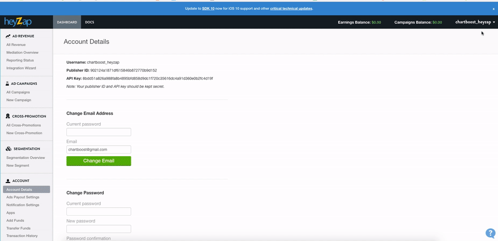Dismiss the SDK 10 update banner
Screen dimensions: 498x241
click(493, 9)
